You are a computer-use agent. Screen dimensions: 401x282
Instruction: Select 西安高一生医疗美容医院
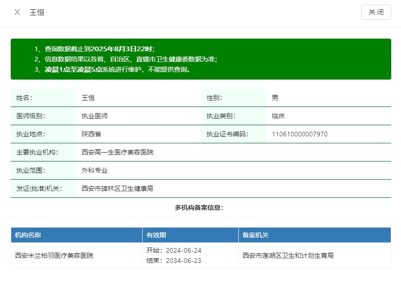pos(118,152)
